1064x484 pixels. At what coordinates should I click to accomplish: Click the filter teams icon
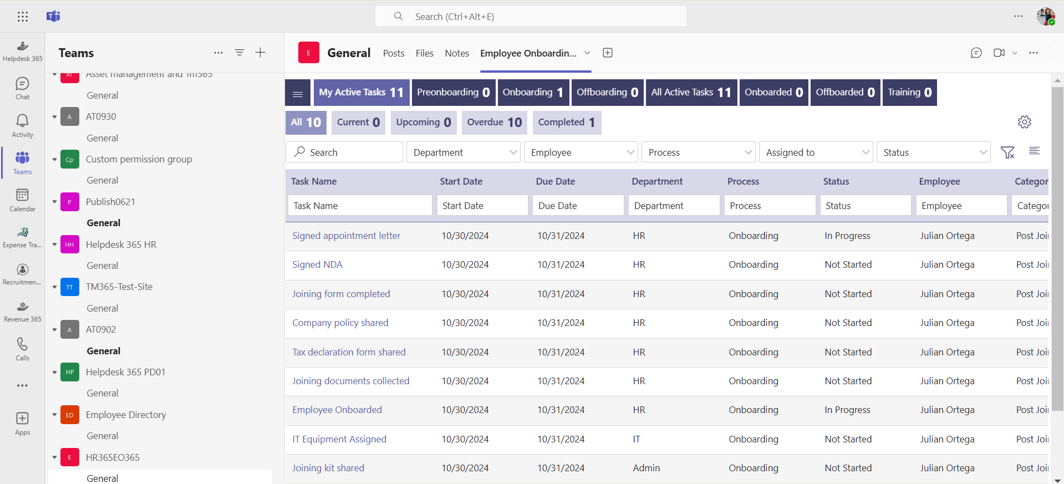240,53
